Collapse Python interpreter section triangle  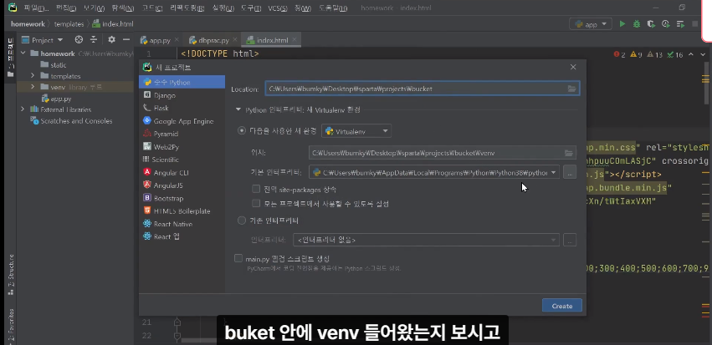(238, 109)
